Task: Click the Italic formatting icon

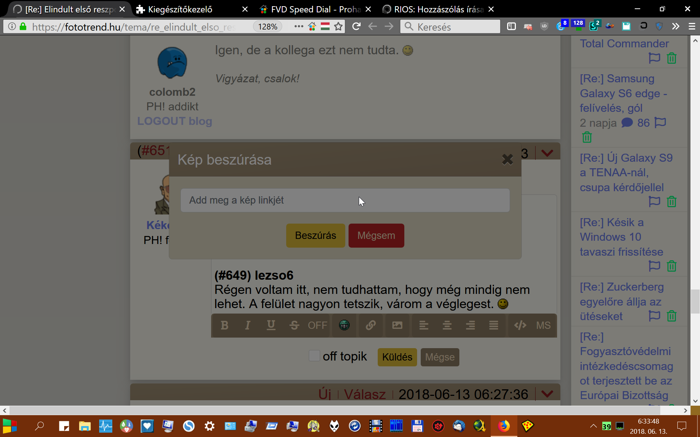Action: point(248,325)
